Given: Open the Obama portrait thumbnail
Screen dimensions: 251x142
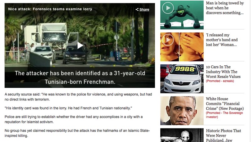Looking at the screenshot, I should [x=182, y=111].
